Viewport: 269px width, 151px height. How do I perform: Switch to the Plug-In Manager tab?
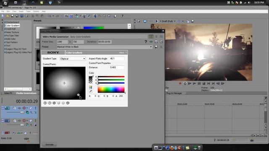tap(174, 93)
